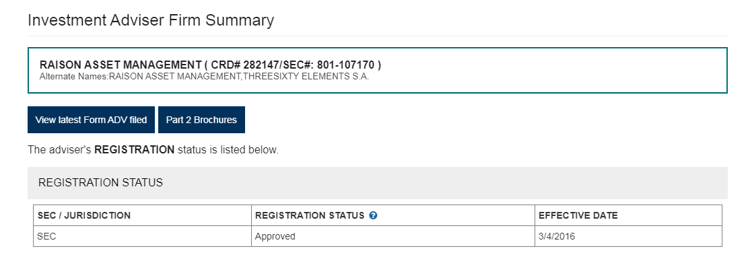Select the Alternate Names text line

coord(204,76)
